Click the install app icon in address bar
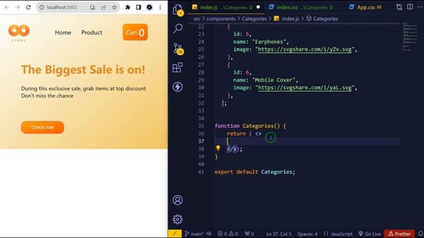 click(x=93, y=7)
